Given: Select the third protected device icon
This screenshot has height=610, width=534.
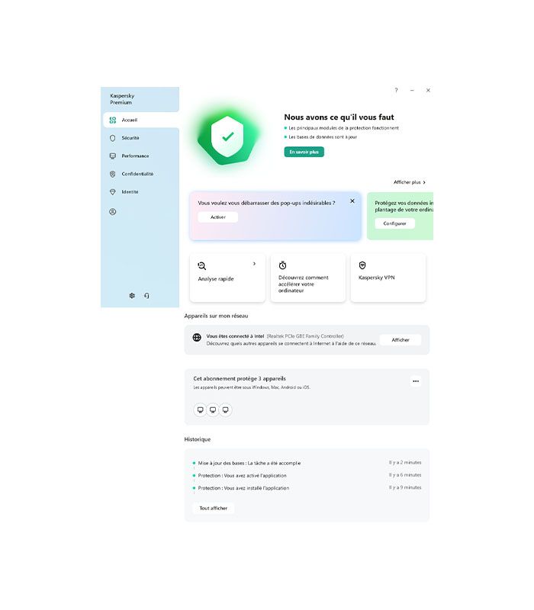Looking at the screenshot, I should [225, 409].
